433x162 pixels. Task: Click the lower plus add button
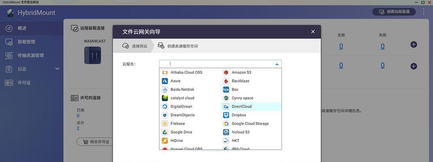(414, 66)
